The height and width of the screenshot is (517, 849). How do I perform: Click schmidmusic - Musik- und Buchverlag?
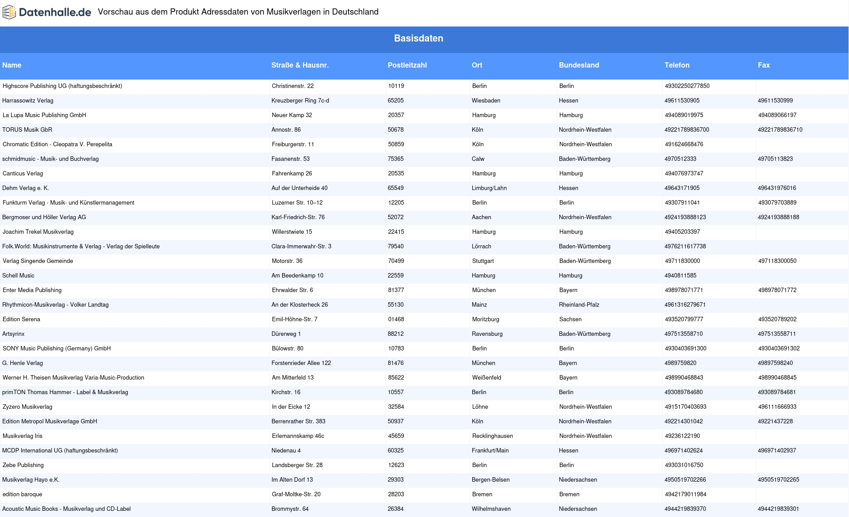point(50,159)
